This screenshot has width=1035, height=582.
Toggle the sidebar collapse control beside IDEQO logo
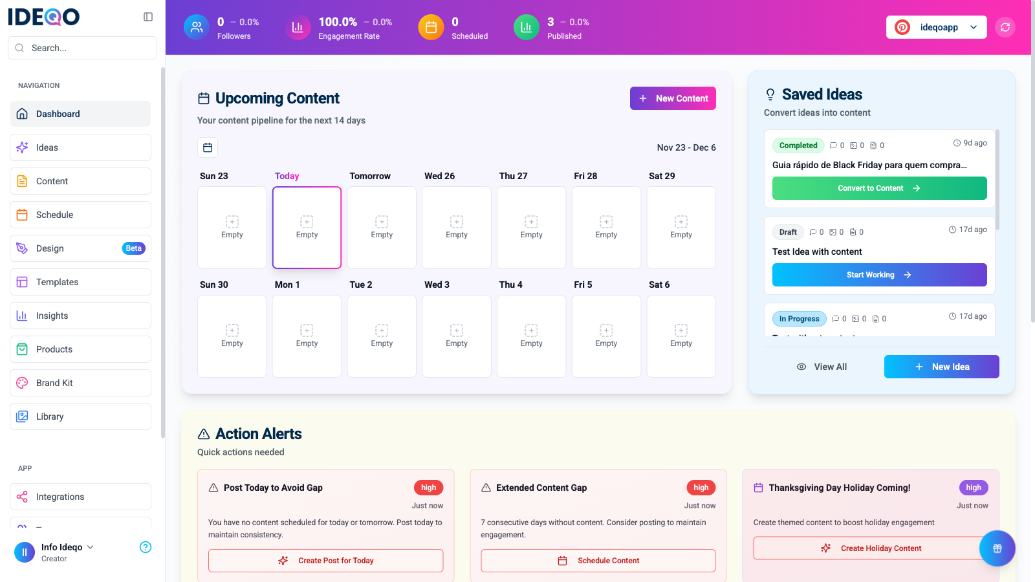[x=148, y=17]
